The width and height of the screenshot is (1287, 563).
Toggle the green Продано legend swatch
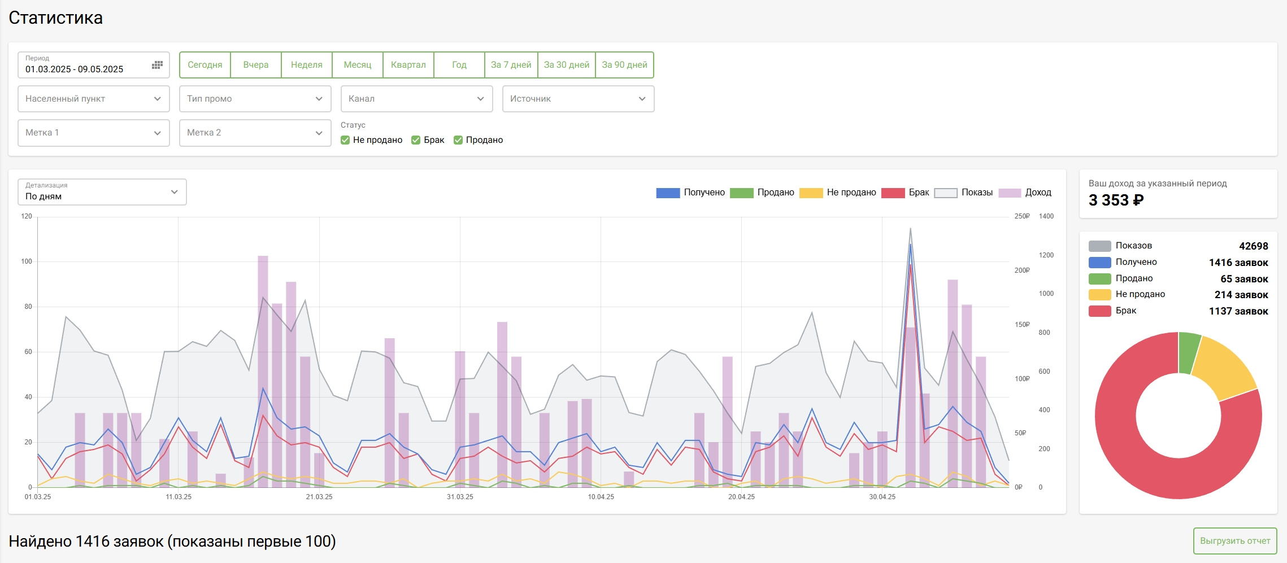tap(741, 193)
